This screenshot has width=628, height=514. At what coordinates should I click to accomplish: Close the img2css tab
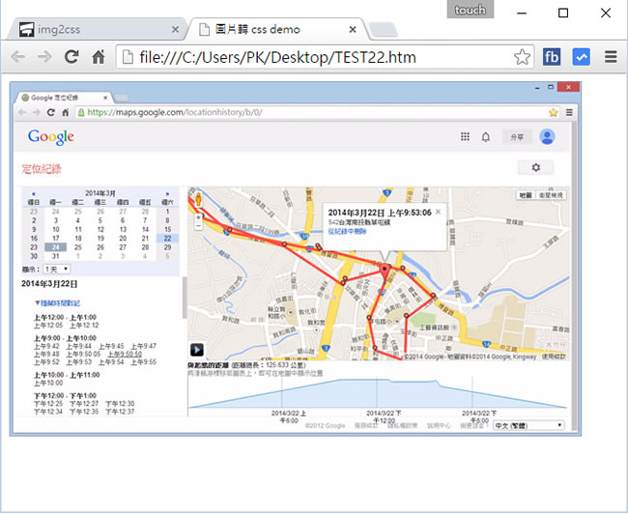pyautogui.click(x=175, y=29)
